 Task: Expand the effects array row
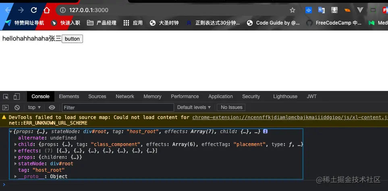(x=16, y=151)
